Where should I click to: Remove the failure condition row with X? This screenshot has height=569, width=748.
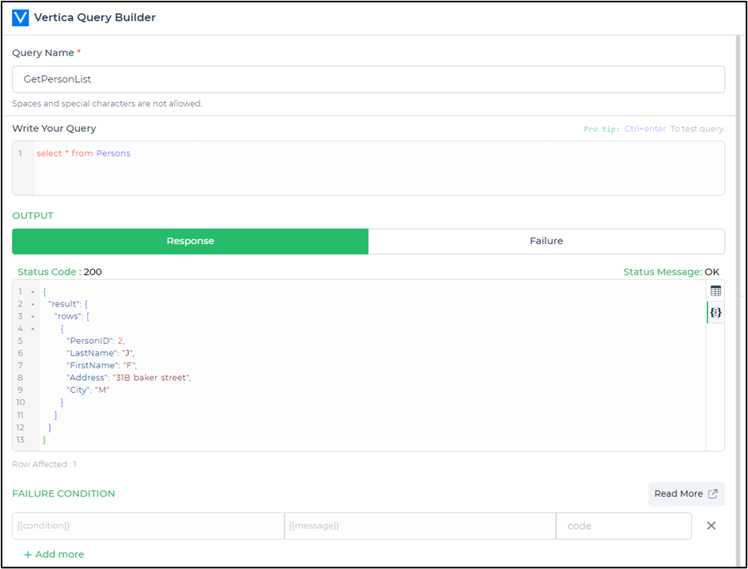711,526
